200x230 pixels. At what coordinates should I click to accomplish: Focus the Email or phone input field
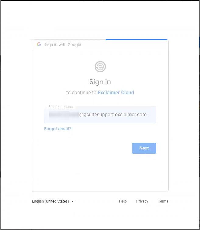[100, 115]
